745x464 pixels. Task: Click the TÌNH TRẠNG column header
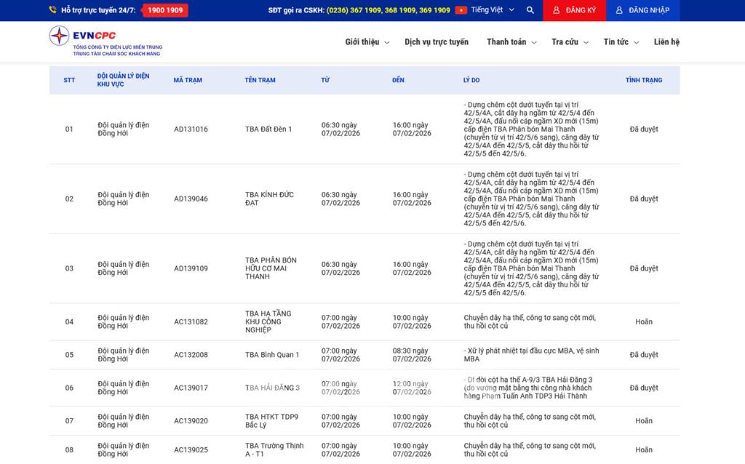coord(643,80)
